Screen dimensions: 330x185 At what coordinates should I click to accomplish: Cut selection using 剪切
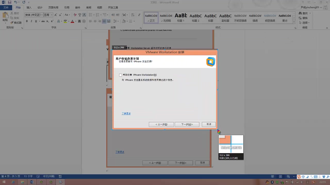(x=15, y=13)
